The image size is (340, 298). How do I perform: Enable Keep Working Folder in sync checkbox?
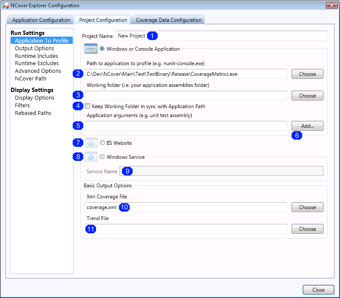(88, 106)
